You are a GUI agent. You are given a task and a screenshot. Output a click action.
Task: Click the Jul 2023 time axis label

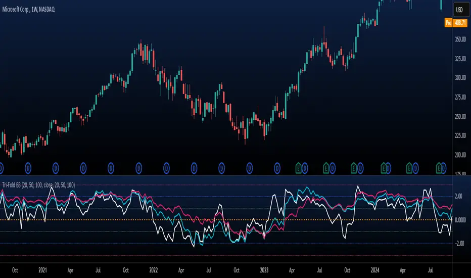pos(319,270)
